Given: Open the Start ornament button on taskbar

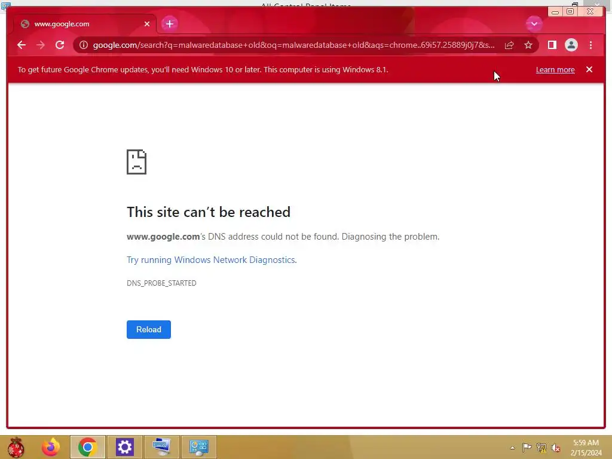Looking at the screenshot, I should pyautogui.click(x=16, y=447).
